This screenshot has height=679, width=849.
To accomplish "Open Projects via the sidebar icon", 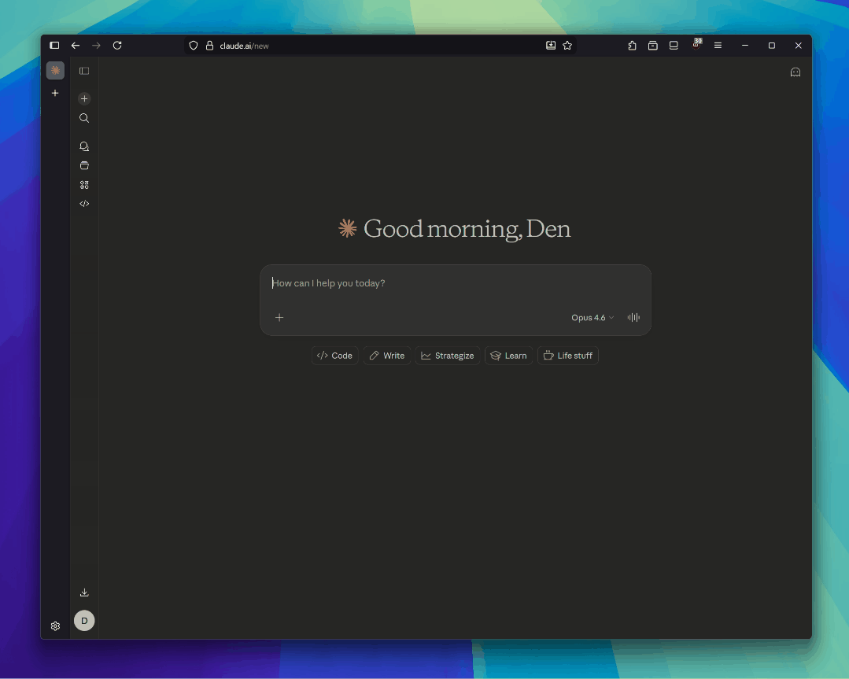I will pos(84,165).
